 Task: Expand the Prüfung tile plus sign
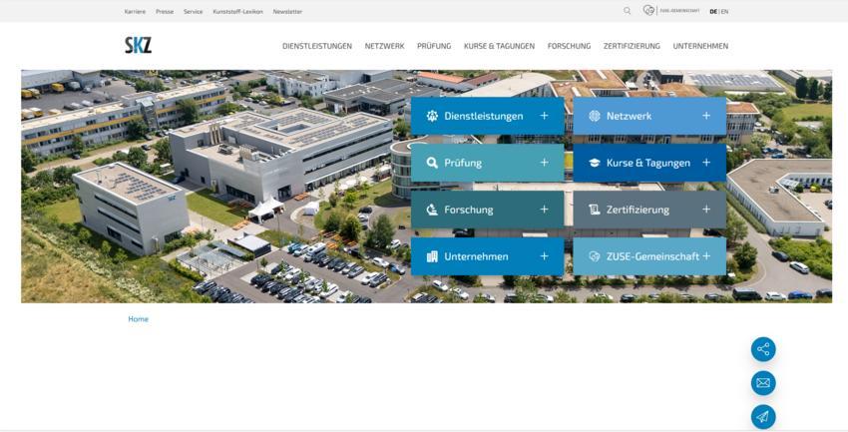click(x=544, y=163)
